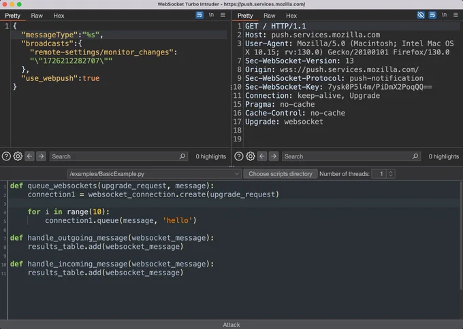Click request editor 0 highlights label
Image resolution: width=463 pixels, height=329 pixels.
tap(443, 156)
